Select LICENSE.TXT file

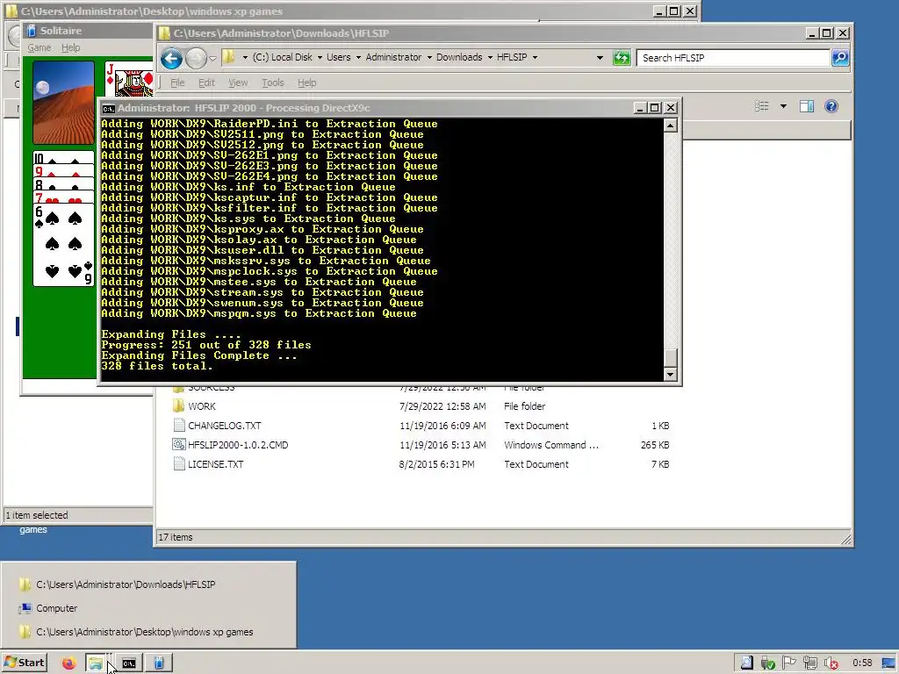coord(216,464)
